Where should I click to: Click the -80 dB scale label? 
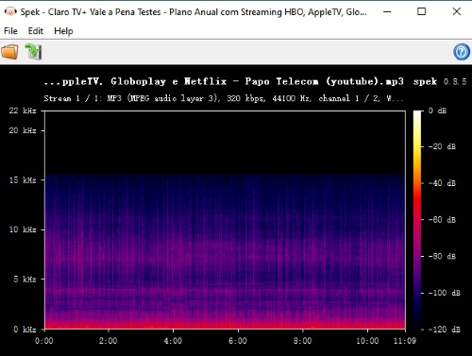click(442, 256)
